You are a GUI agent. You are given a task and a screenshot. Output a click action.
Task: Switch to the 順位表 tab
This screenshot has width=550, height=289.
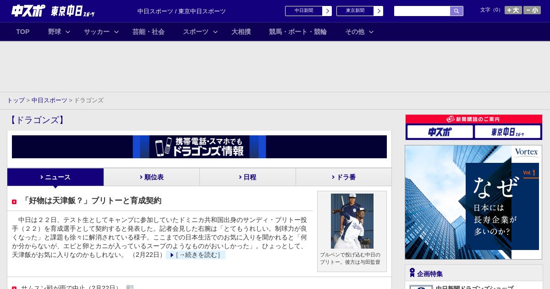(152, 177)
